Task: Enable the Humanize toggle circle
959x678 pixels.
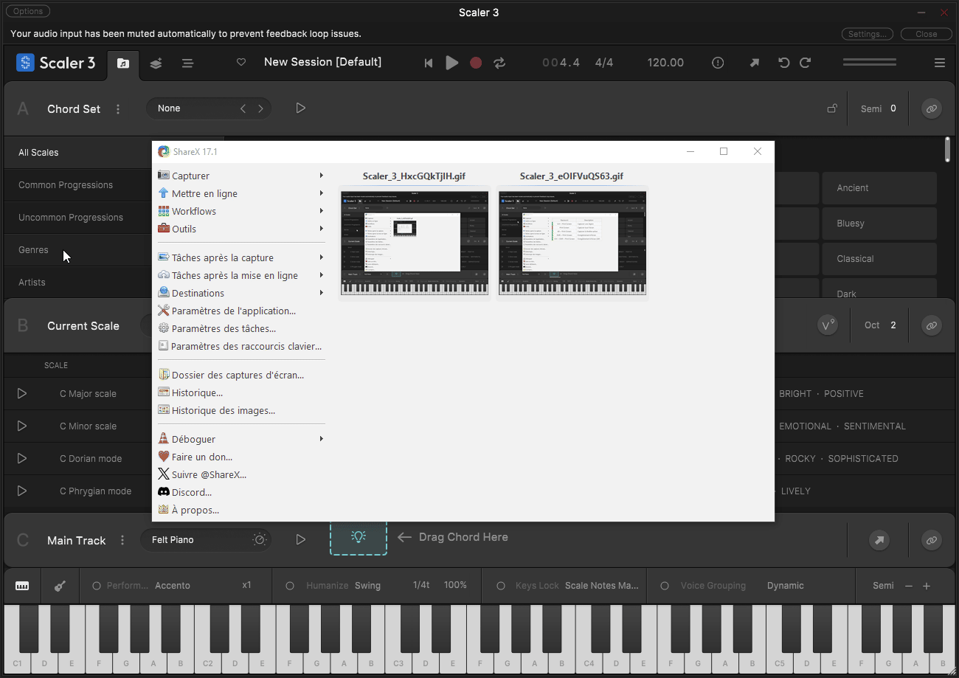Action: click(x=290, y=586)
